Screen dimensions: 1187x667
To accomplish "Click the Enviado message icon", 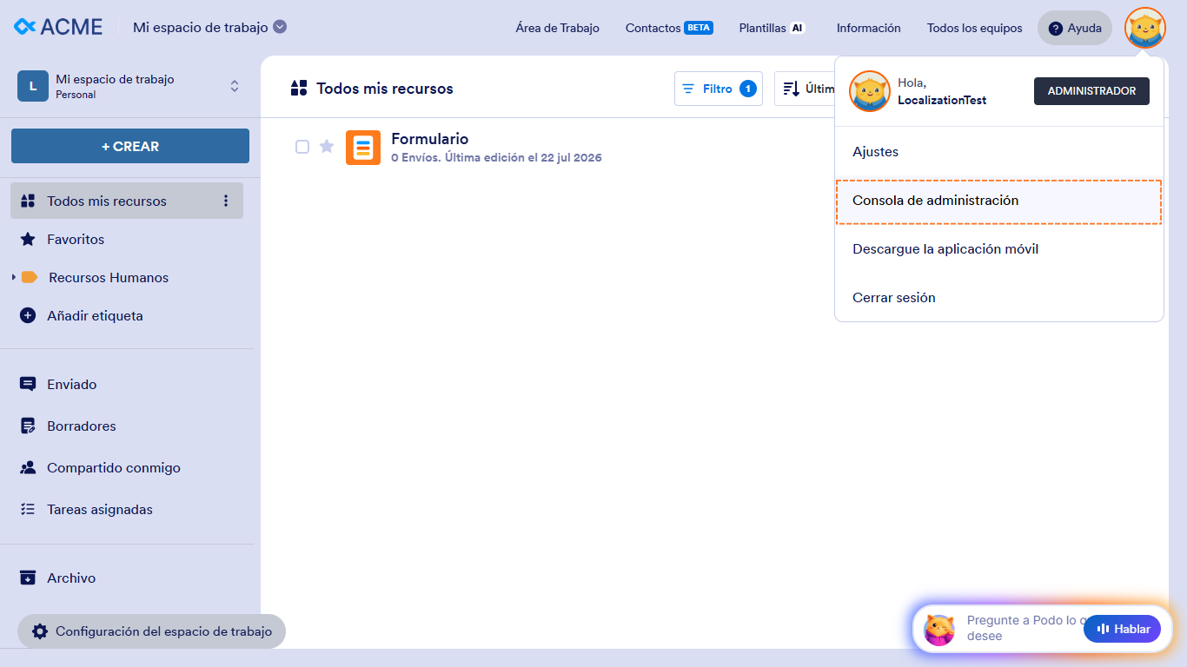I will 28,384.
